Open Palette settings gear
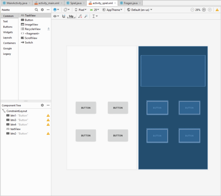Screen dimensions: 221x196 click(42, 10)
